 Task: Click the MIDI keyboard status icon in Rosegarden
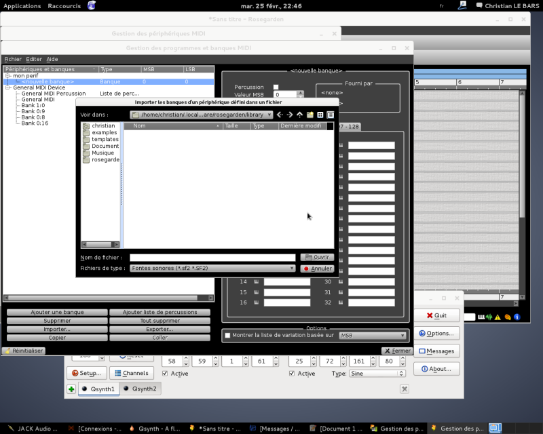481,317
